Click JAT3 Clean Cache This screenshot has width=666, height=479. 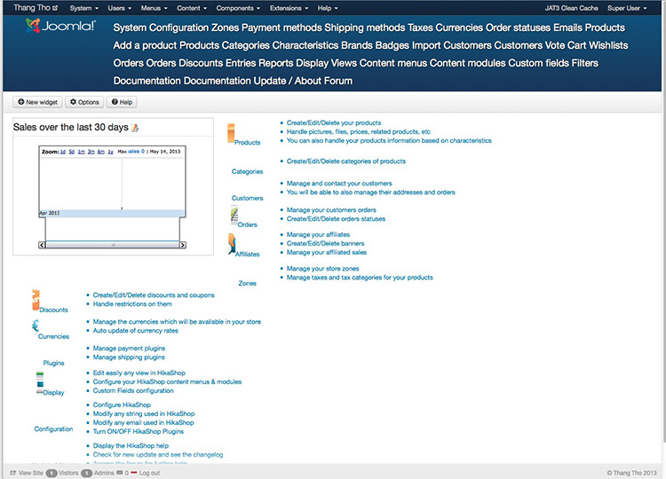tap(571, 8)
